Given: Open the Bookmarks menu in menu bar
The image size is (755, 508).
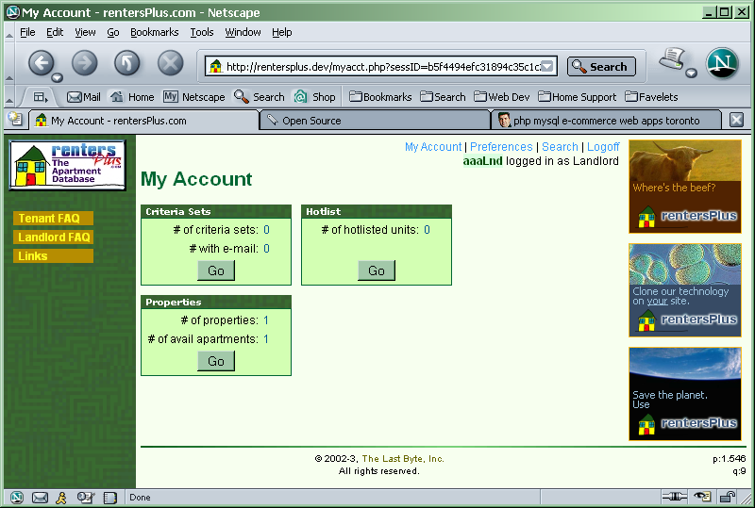Looking at the screenshot, I should tap(154, 32).
